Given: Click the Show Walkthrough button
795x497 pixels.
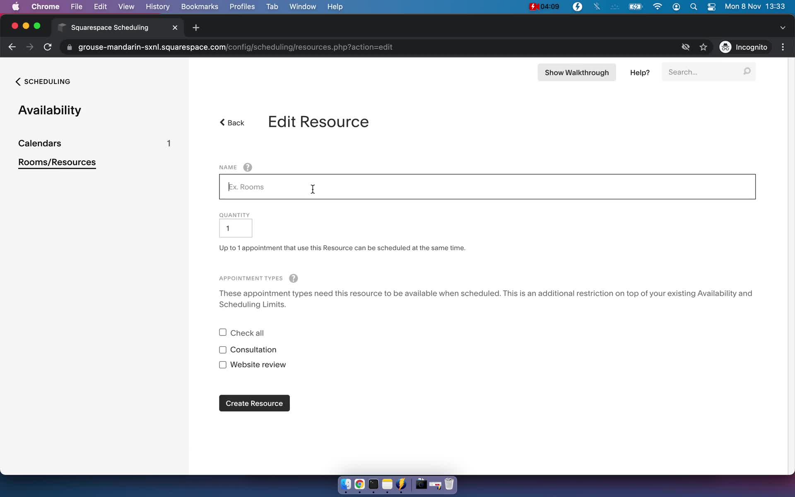Looking at the screenshot, I should 576,72.
